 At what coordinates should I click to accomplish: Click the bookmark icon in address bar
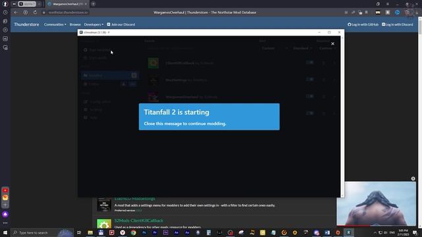pyautogui.click(x=367, y=13)
